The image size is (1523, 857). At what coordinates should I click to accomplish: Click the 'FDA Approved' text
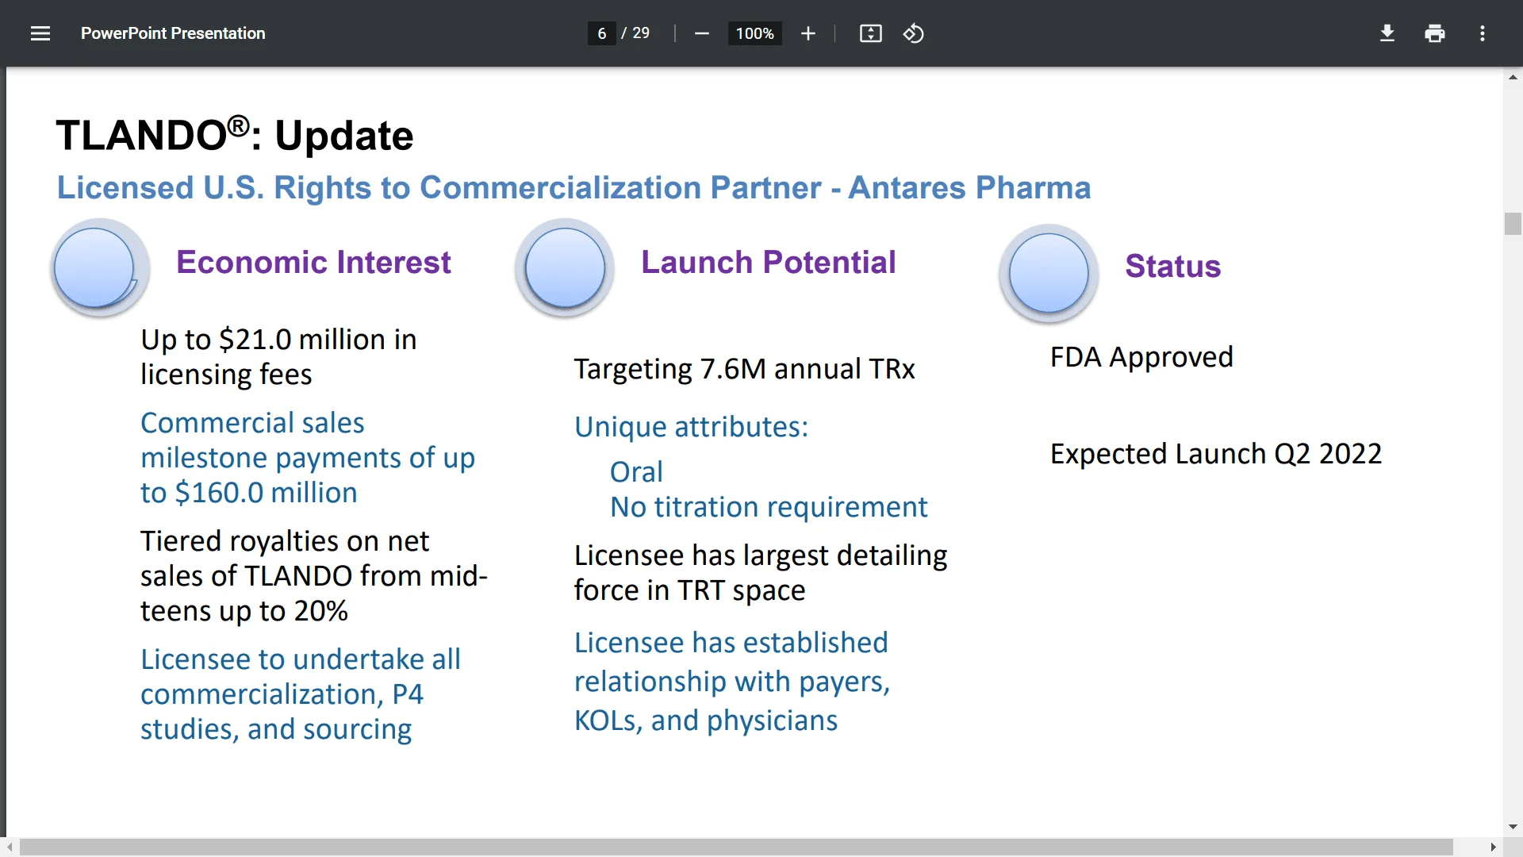point(1141,357)
